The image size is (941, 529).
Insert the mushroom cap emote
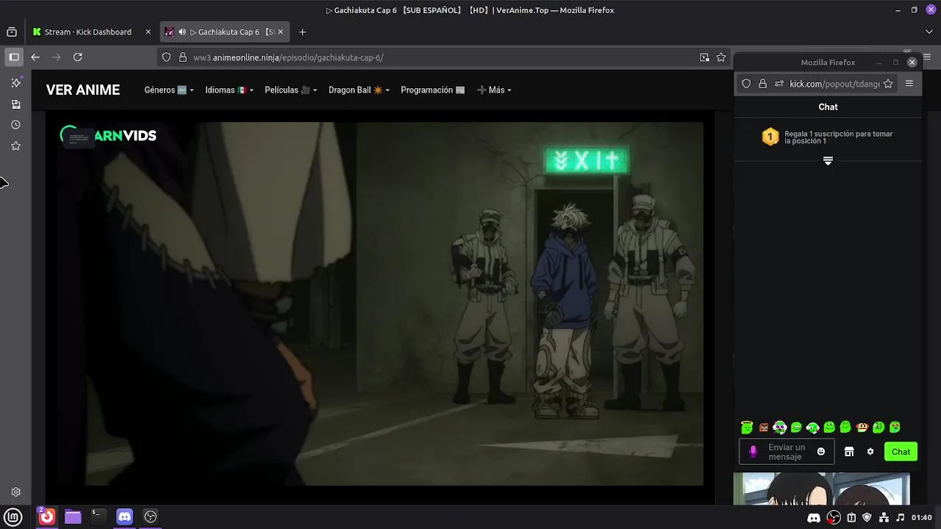pos(862,427)
